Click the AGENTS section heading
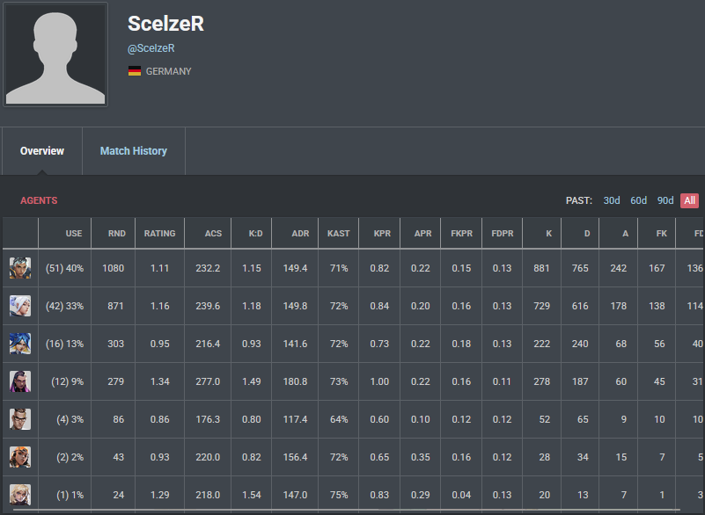 [x=39, y=200]
